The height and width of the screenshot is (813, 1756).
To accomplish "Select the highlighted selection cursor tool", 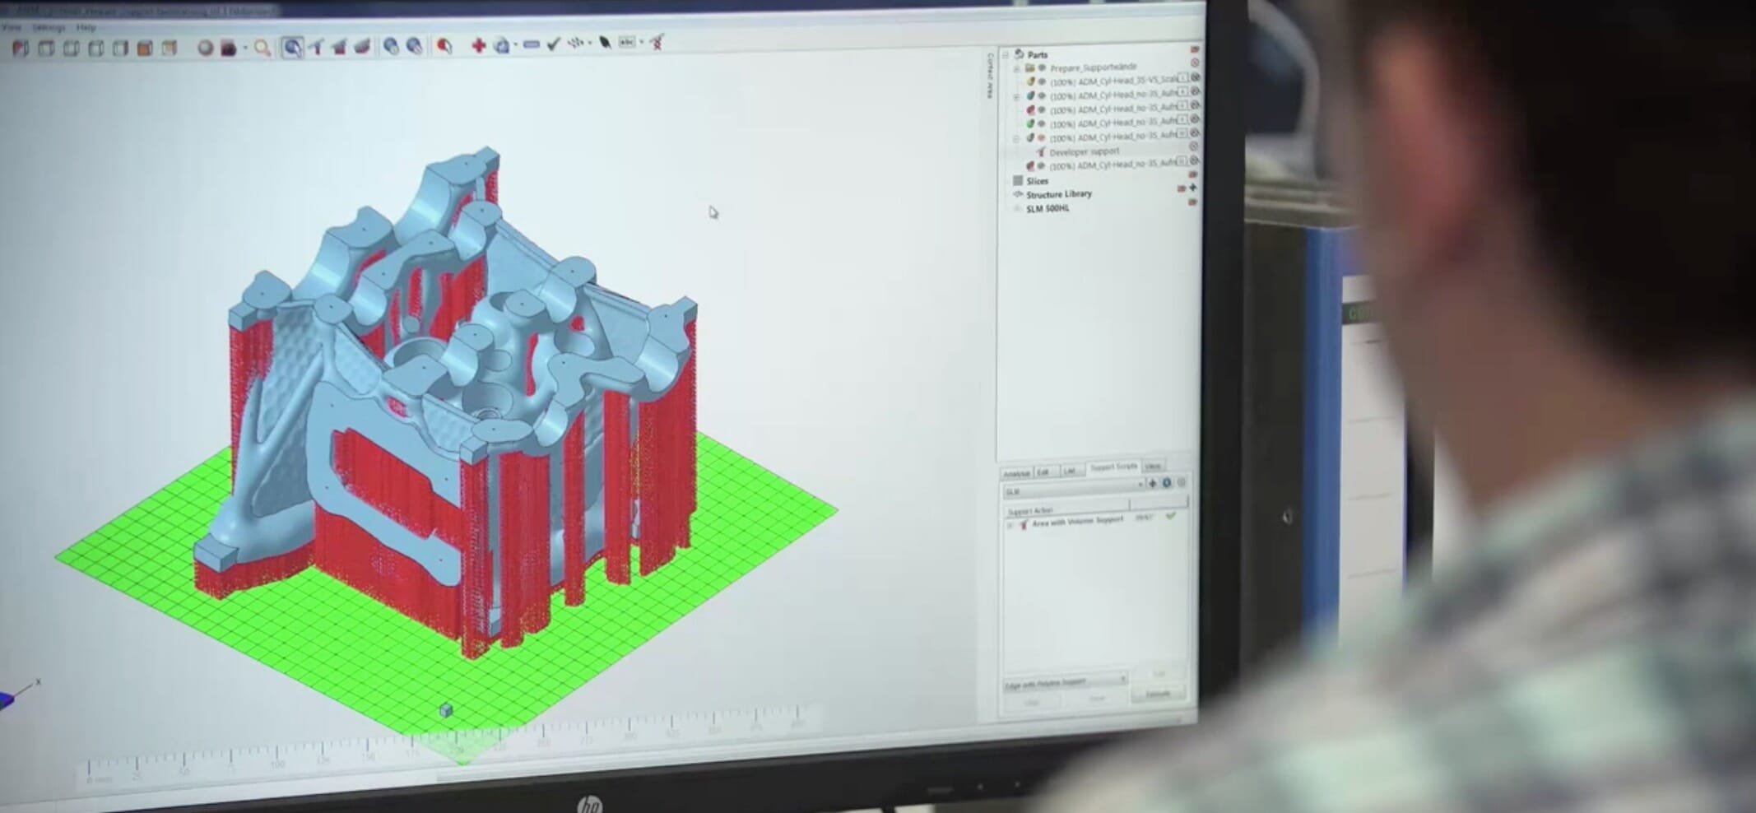I will coord(292,48).
